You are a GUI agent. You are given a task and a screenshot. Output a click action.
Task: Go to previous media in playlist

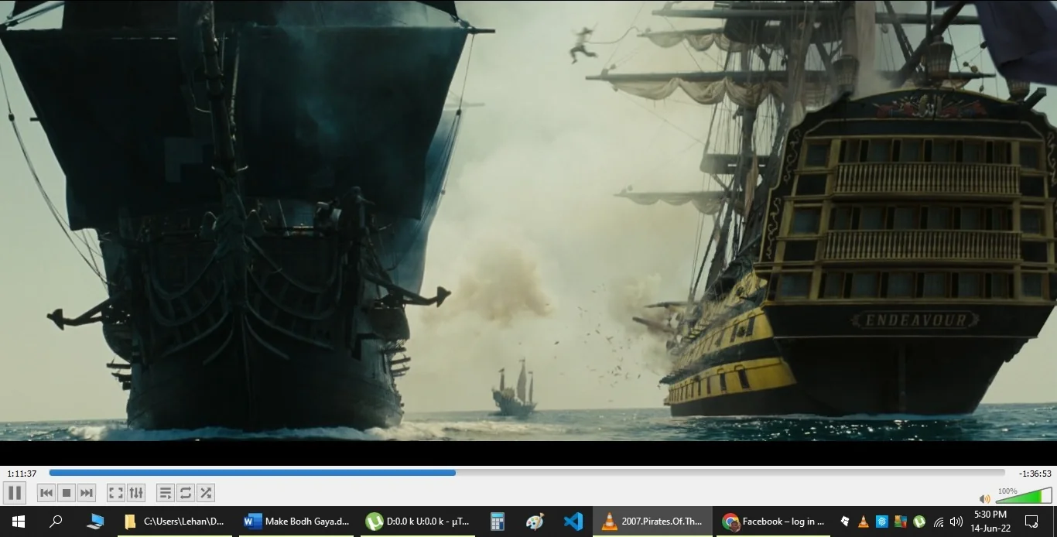pos(46,493)
